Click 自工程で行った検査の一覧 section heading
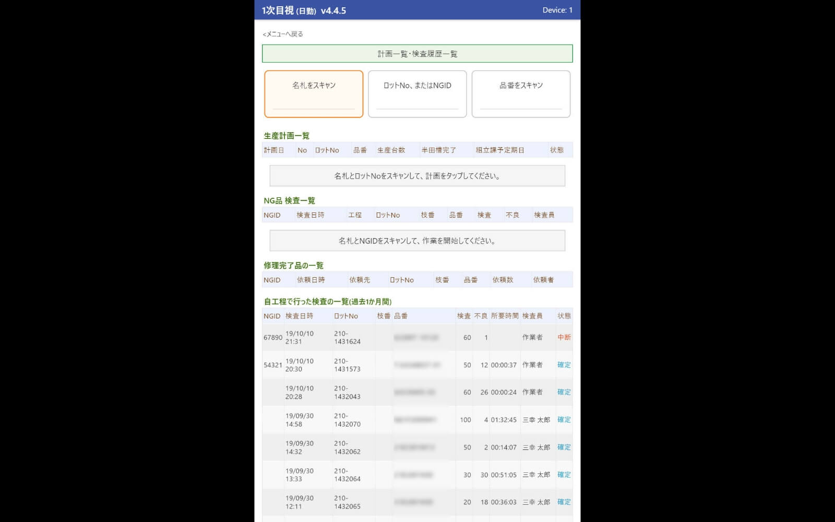The width and height of the screenshot is (835, 522). pyautogui.click(x=328, y=301)
